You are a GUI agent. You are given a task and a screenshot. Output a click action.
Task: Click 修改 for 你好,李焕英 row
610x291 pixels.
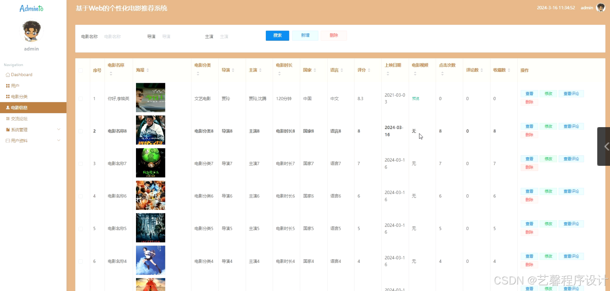pos(548,94)
